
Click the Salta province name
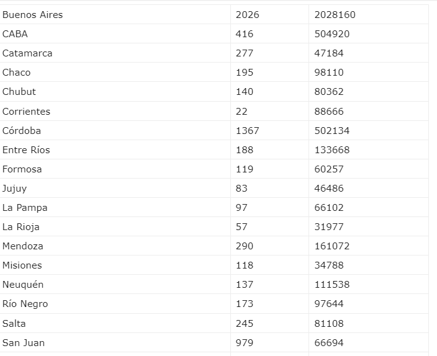[x=14, y=324]
